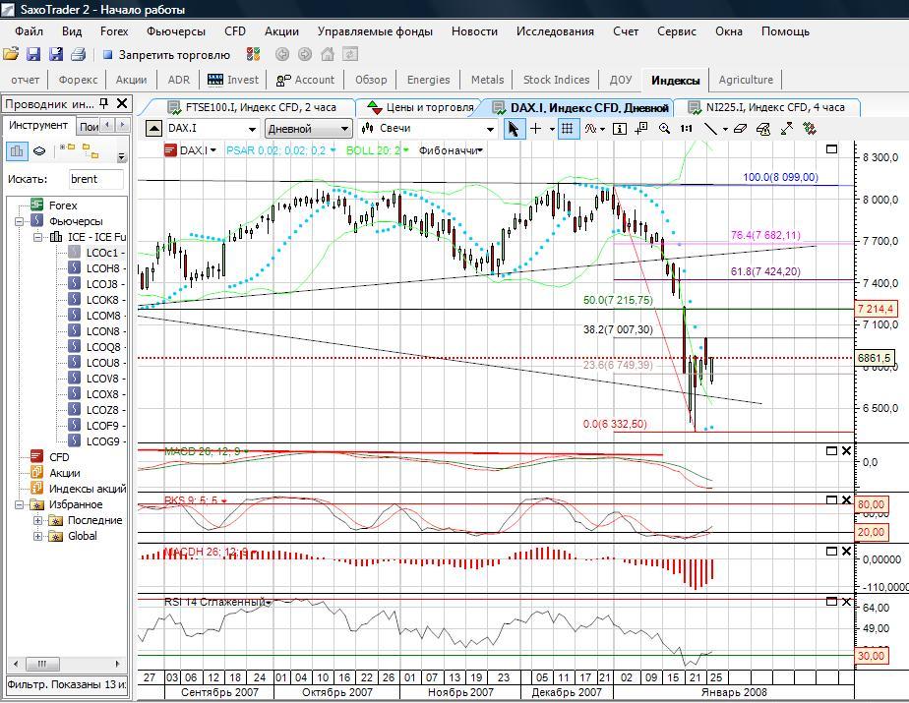Click the 1:1 reset zoom icon

687,129
